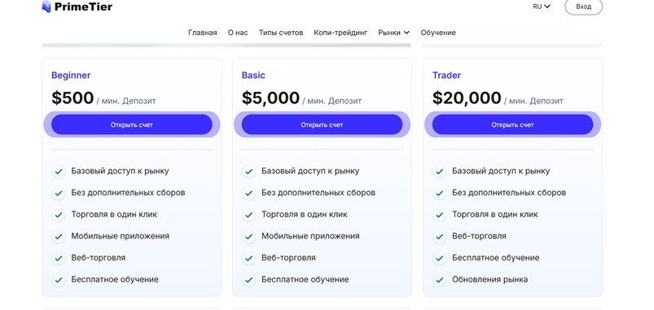Click the Basic plan title
Screen dimensions: 654x310
click(x=253, y=76)
